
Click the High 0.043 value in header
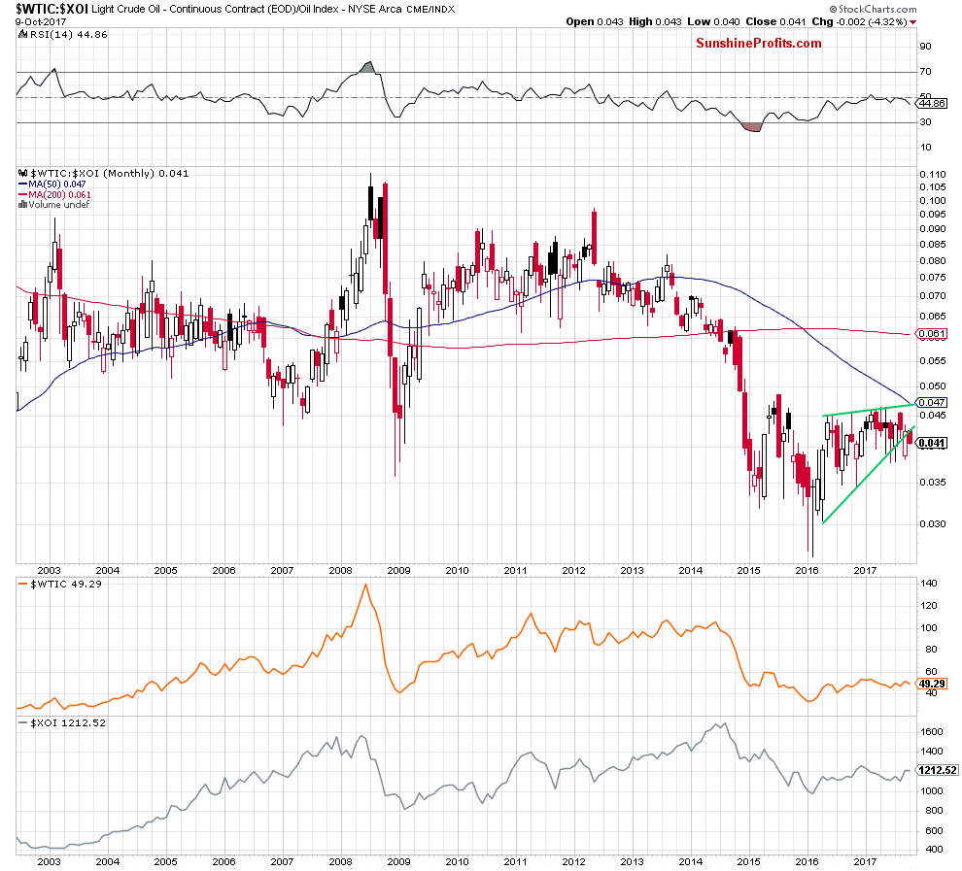(x=655, y=21)
